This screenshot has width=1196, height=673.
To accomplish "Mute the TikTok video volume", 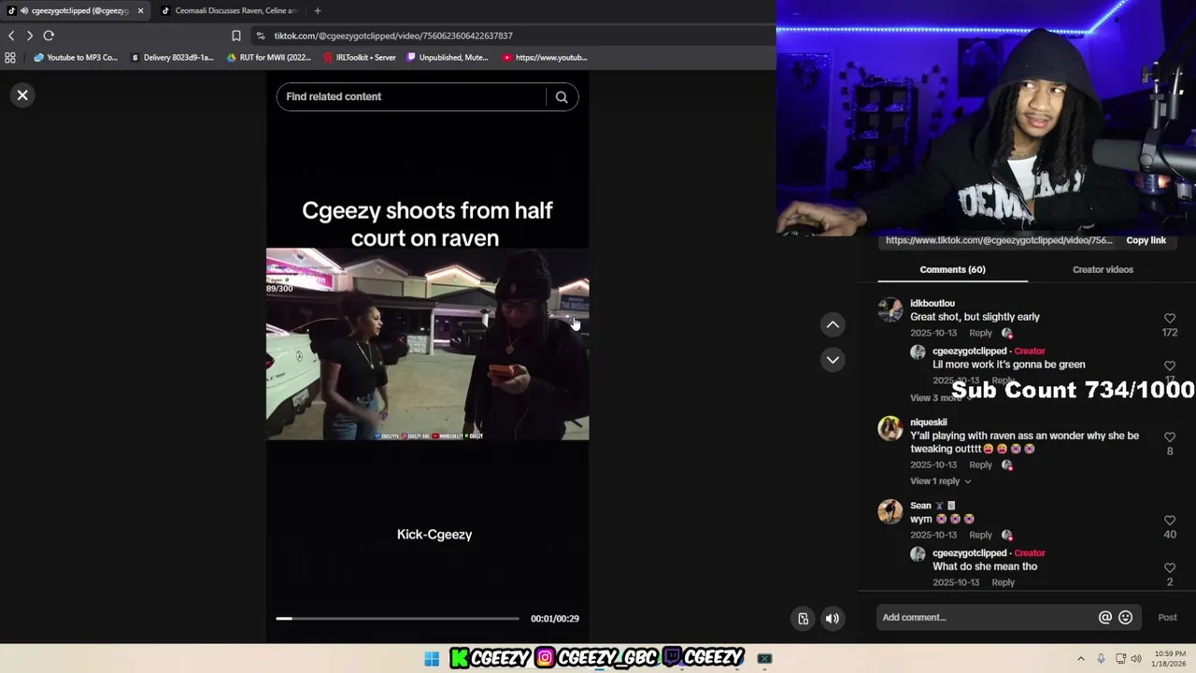I will pyautogui.click(x=833, y=618).
